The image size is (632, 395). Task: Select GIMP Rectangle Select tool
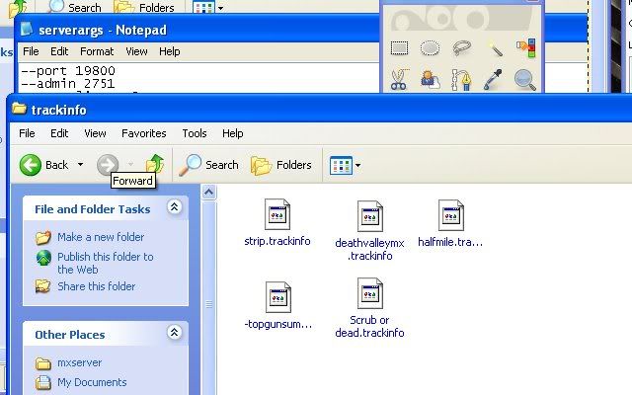399,48
